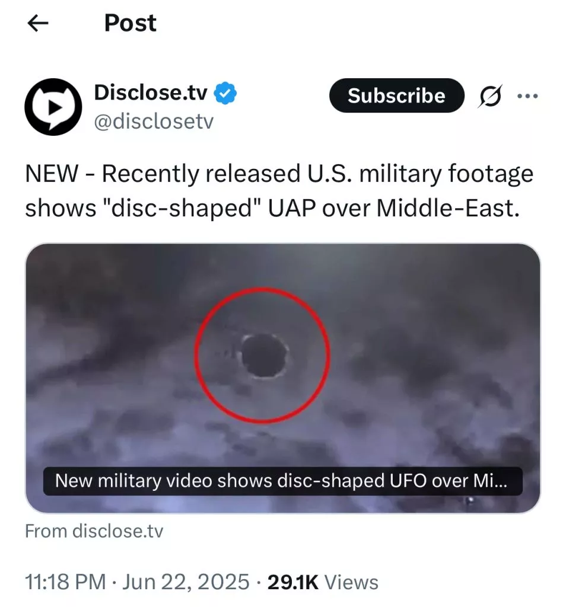Tap the blue verified badge
Viewport: 566px width, 607px height.
click(x=225, y=93)
